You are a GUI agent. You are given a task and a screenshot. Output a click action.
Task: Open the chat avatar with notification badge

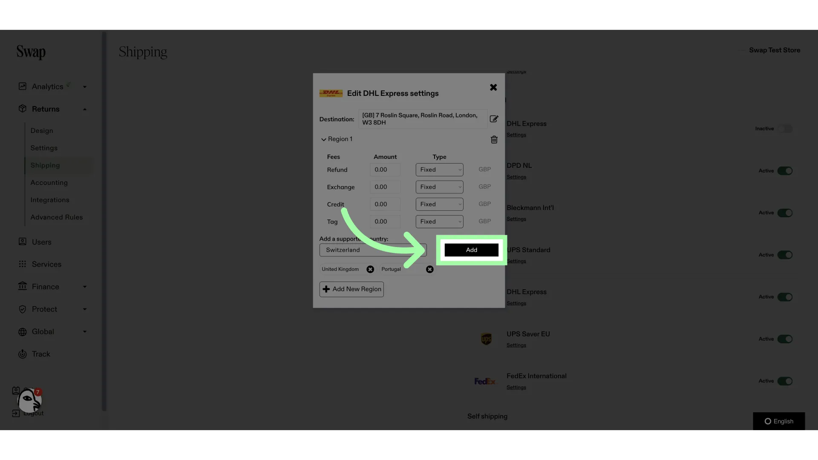(x=29, y=400)
